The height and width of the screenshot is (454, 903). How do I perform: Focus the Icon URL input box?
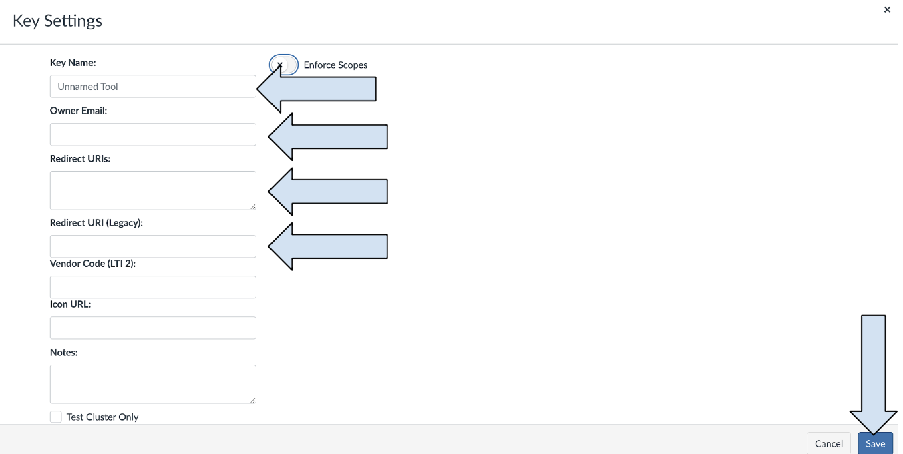(x=153, y=328)
